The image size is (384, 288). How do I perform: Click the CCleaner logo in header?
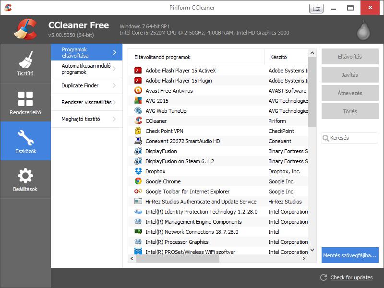click(x=25, y=29)
